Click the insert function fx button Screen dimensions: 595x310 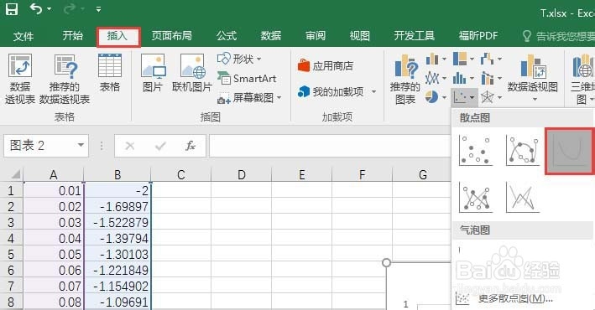(191, 146)
